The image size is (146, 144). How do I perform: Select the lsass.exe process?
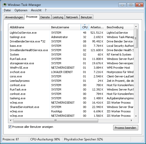[x=71, y=46]
